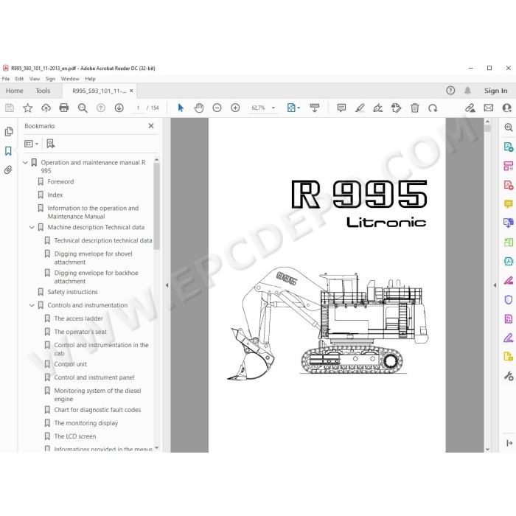
Task: Open the Sign menu
Action: pyautogui.click(x=50, y=79)
